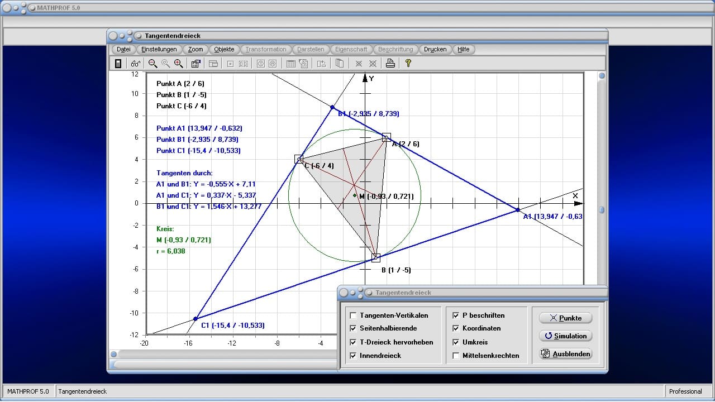715x402 pixels.
Task: Click the Tangentendreieck main window title bar
Action: 357,36
